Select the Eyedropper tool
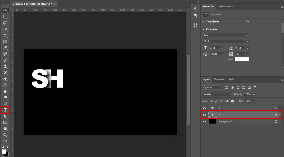Viewport: 284px width, 157px height. [5, 48]
